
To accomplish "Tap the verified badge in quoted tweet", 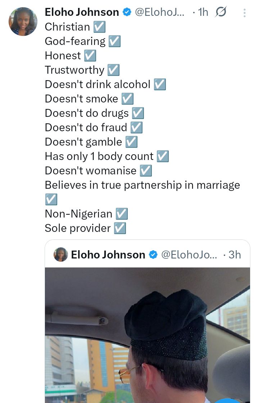I will [153, 255].
